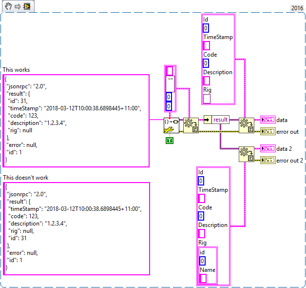Toggle the green True boolean constant
Screen dimensions: 306x288
170,141
